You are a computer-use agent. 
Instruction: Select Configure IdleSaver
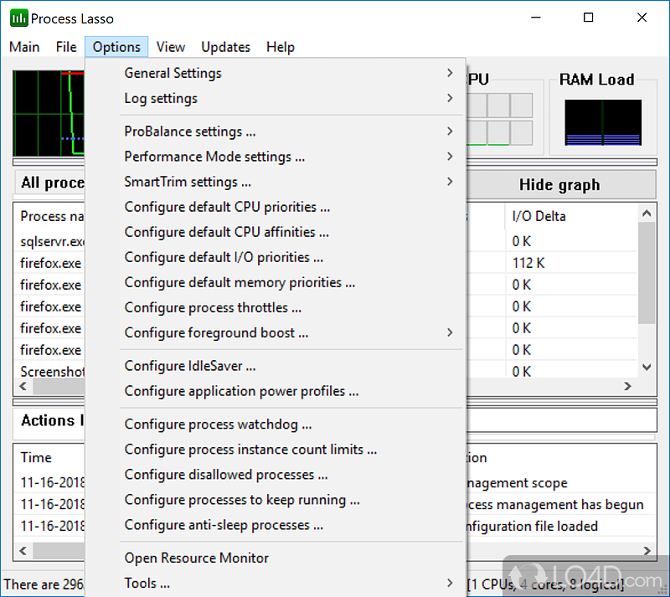(190, 365)
